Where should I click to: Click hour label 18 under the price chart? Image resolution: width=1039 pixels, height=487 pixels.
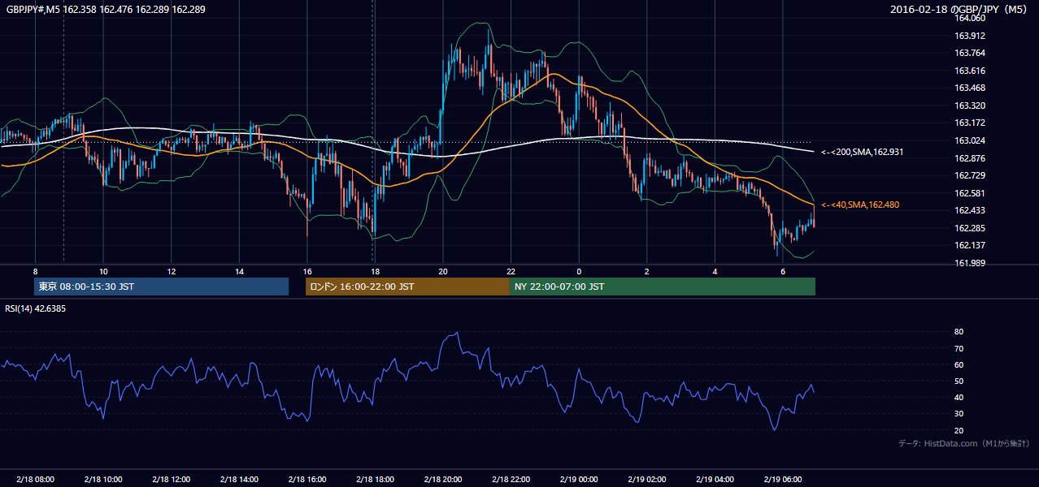(x=375, y=271)
